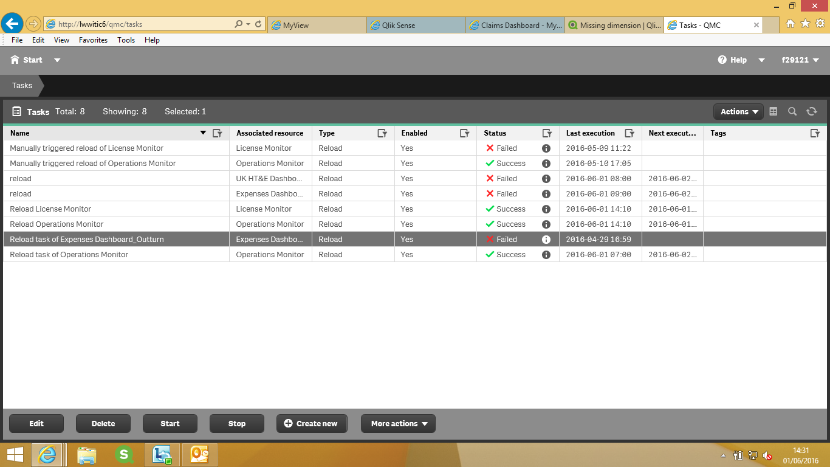Click the Stop button
Image resolution: width=830 pixels, height=467 pixels.
237,424
